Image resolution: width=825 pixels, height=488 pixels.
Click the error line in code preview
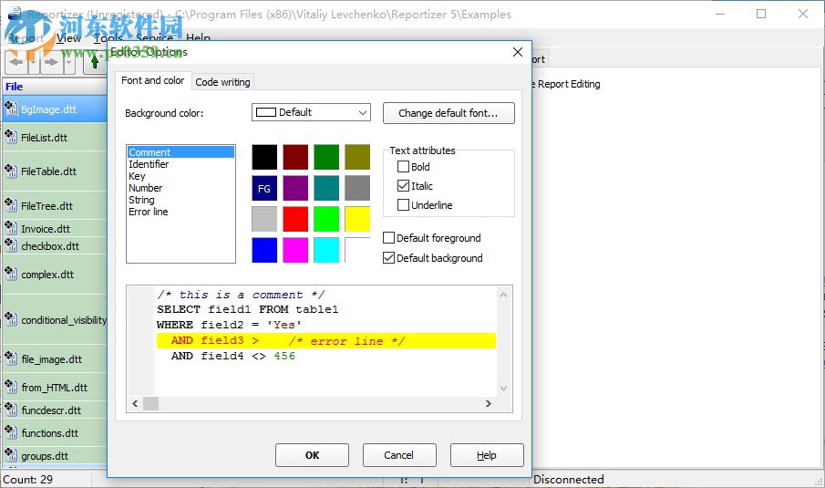click(x=325, y=340)
